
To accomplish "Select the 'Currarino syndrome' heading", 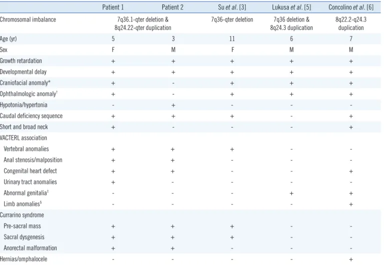I will tap(22, 215).
